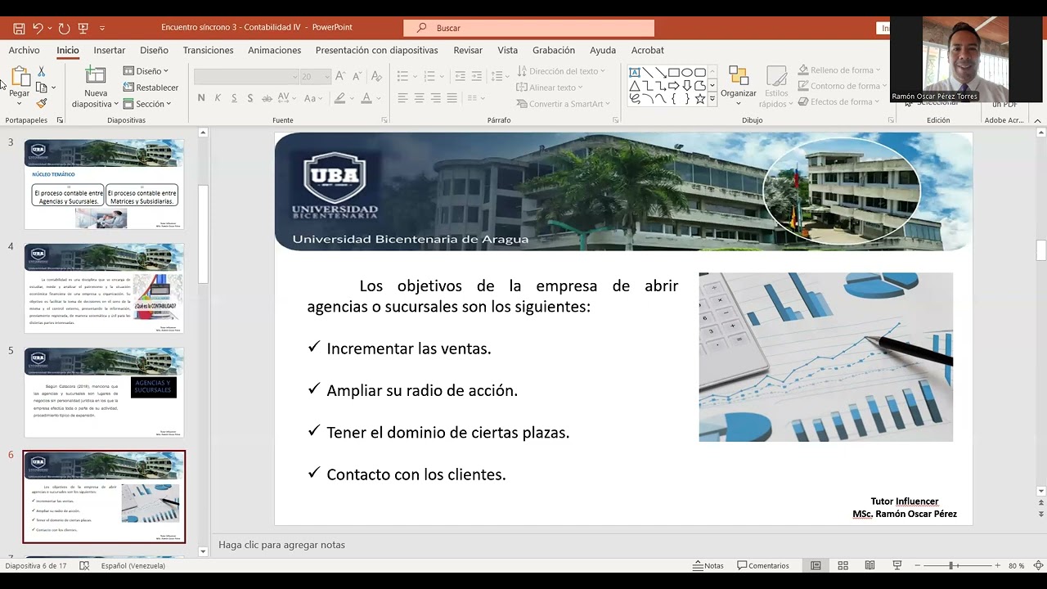Toggle strikethrough formatting
The image size is (1047, 589).
coord(267,98)
